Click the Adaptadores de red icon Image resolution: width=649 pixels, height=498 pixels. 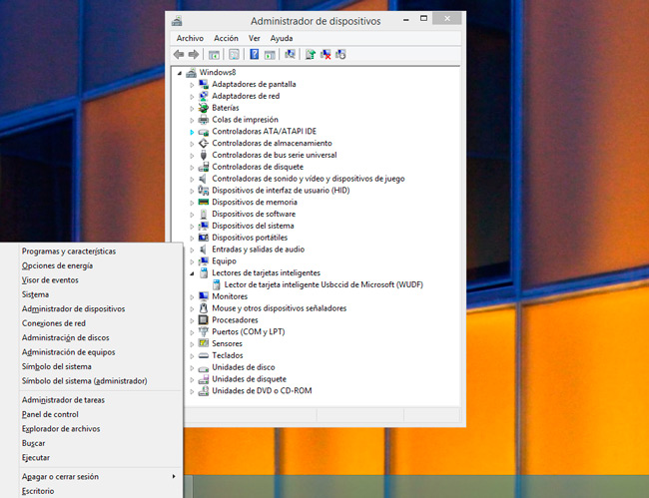point(204,96)
